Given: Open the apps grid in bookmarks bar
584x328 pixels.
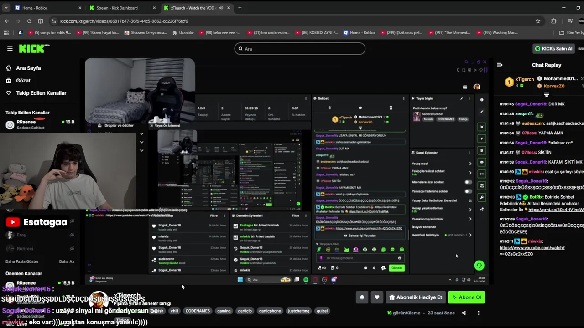Looking at the screenshot, I should pyautogui.click(x=6, y=33).
